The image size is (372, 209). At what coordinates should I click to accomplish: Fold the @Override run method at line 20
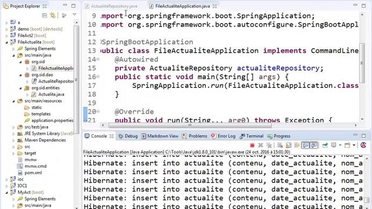pyautogui.click(x=98, y=111)
